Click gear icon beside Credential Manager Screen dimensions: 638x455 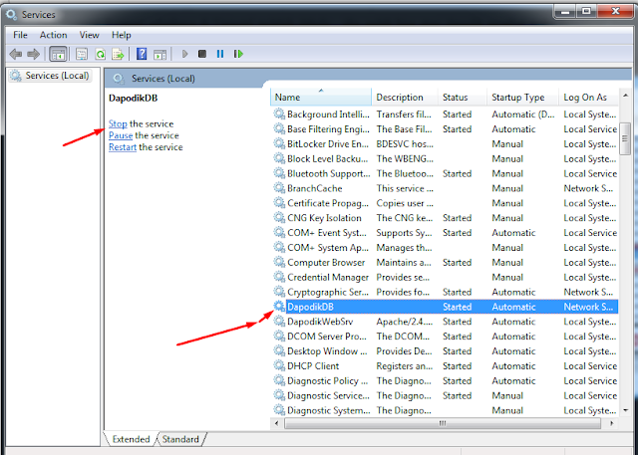pos(279,277)
